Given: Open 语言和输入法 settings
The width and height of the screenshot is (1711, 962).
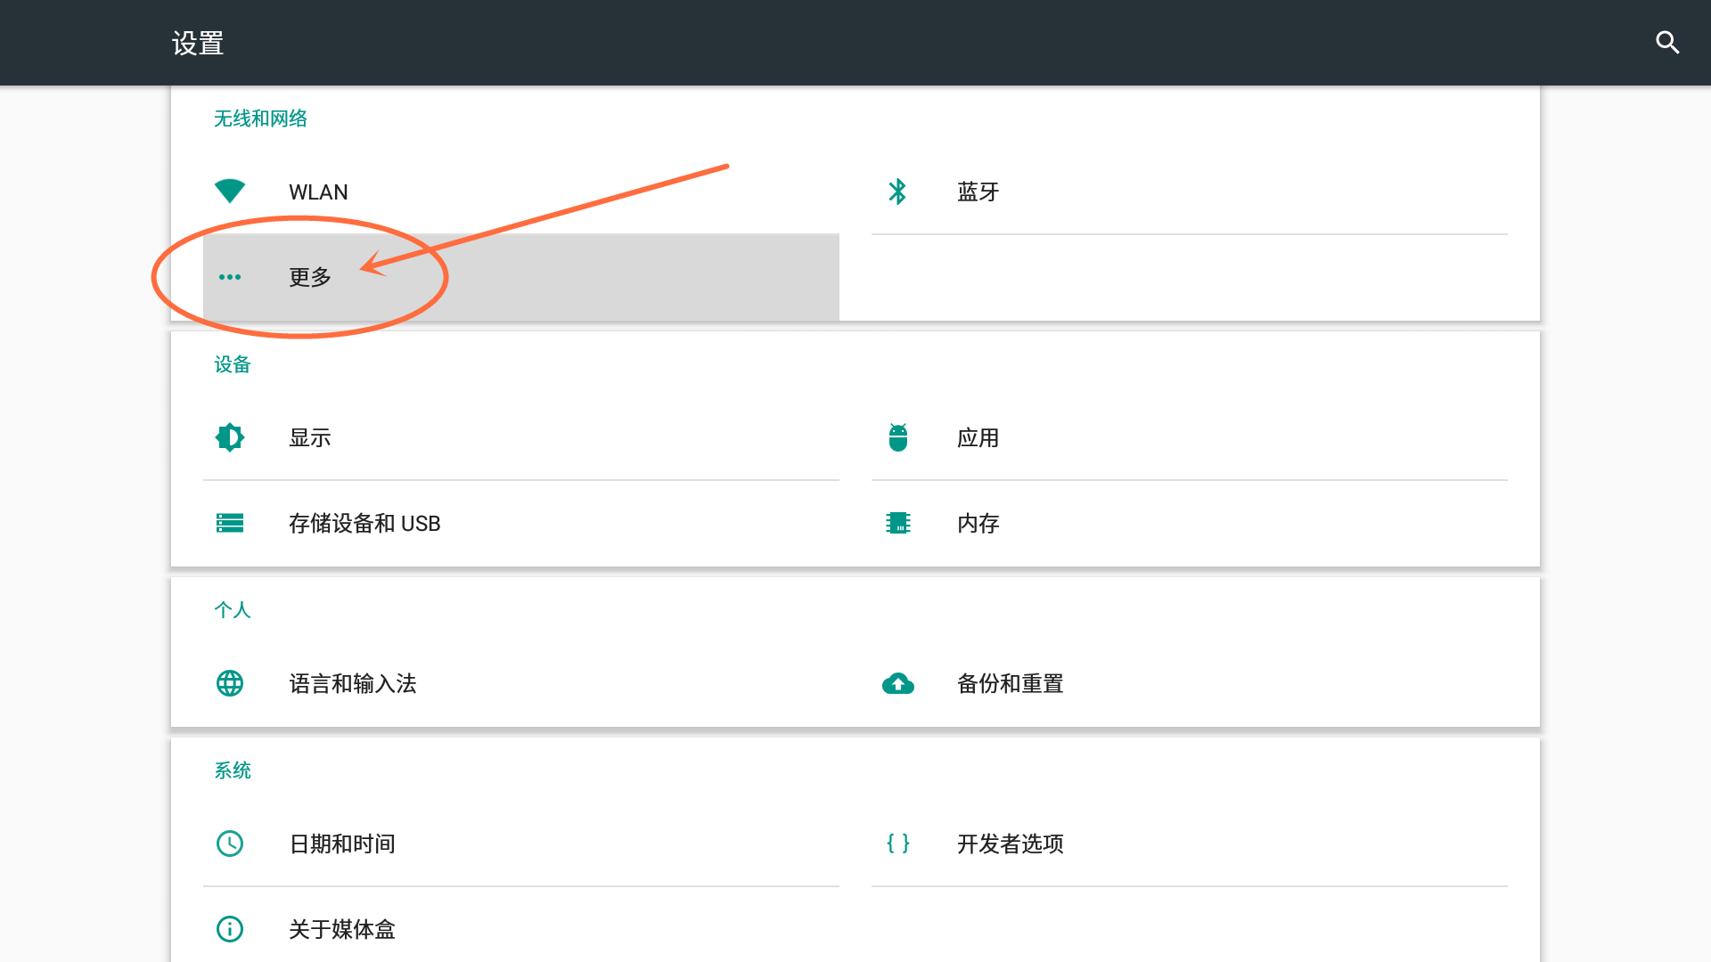Looking at the screenshot, I should coord(521,683).
